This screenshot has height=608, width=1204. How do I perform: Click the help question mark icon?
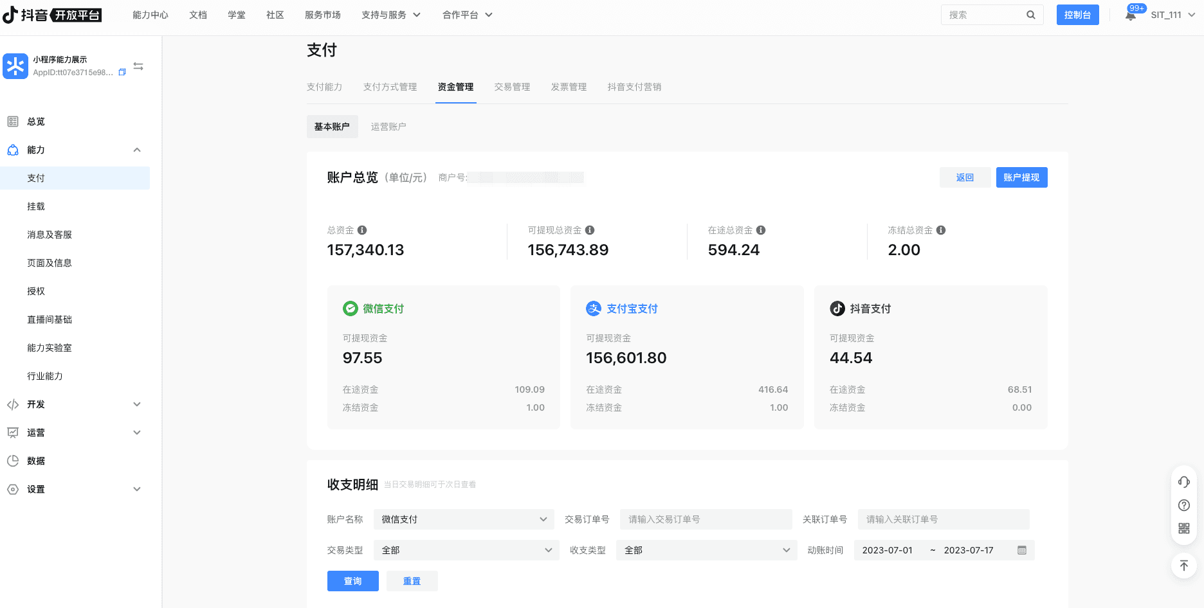point(1183,505)
